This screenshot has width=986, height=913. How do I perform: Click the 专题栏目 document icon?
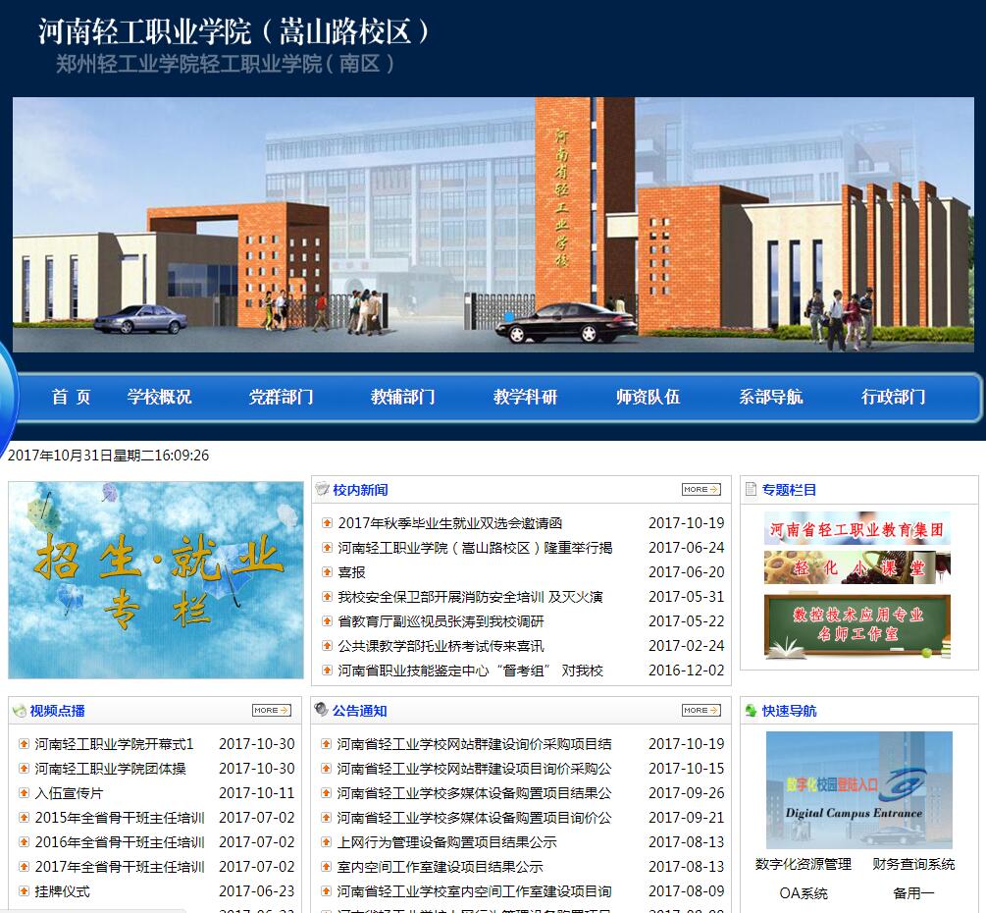[x=751, y=489]
